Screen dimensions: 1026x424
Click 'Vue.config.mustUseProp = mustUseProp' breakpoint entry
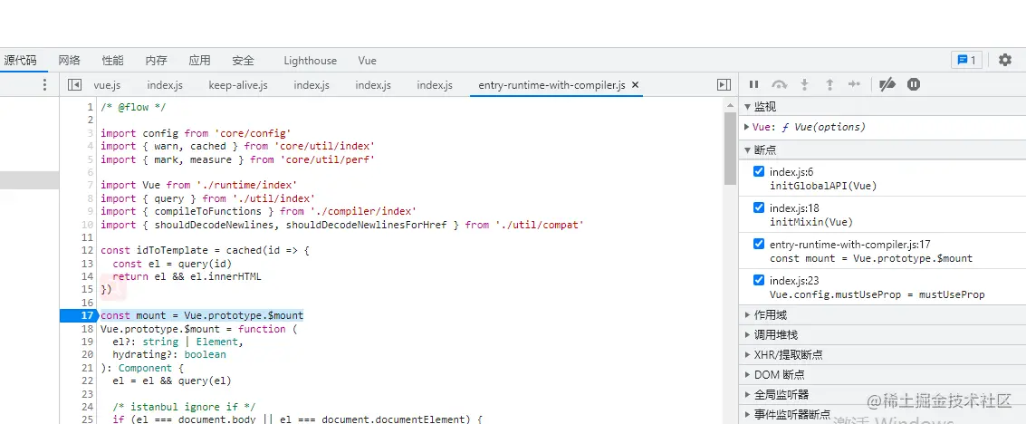(x=877, y=294)
